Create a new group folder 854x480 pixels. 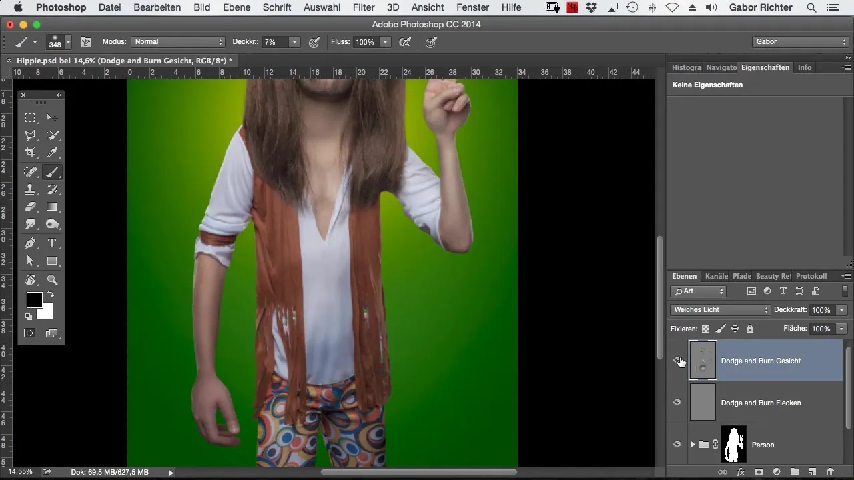point(795,472)
